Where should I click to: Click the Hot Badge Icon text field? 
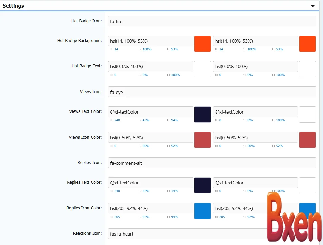pos(212,21)
